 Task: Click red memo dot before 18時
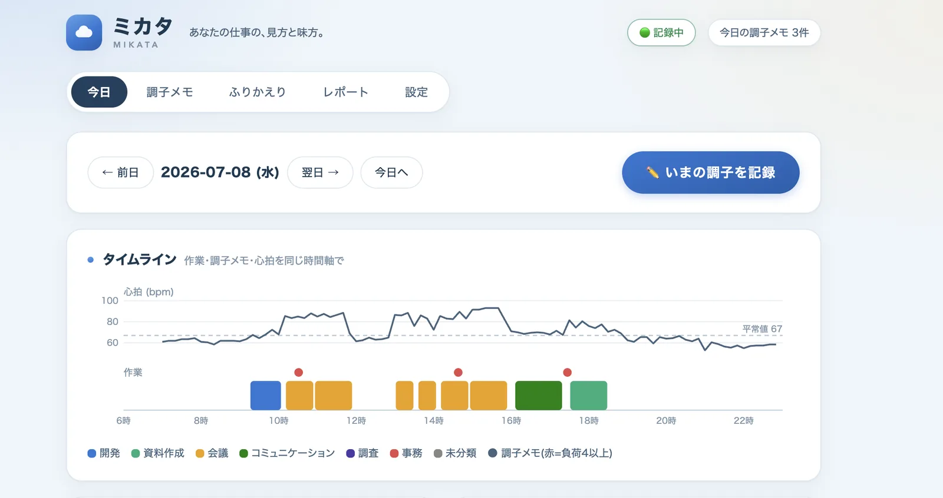(568, 372)
